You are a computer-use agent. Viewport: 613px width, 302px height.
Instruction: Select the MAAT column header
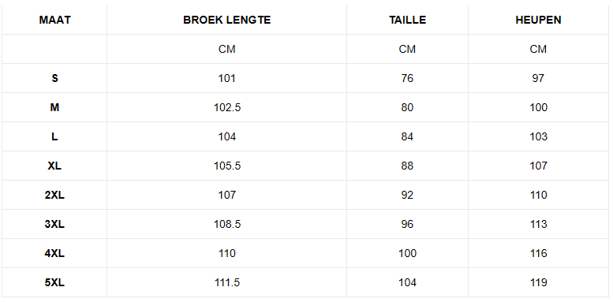click(x=54, y=20)
